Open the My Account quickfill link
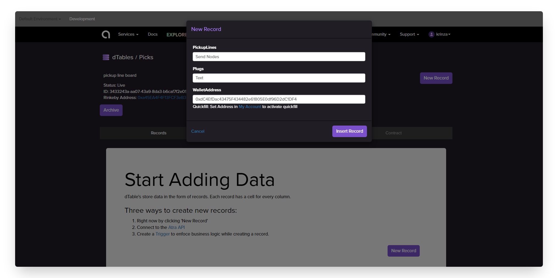 [250, 107]
